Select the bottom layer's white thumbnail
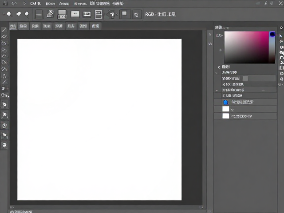This screenshot has width=284, height=213. click(x=226, y=116)
